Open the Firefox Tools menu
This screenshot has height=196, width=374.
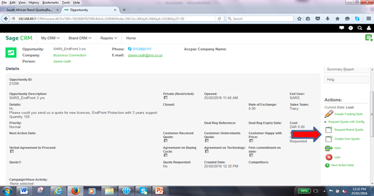(x=66, y=3)
